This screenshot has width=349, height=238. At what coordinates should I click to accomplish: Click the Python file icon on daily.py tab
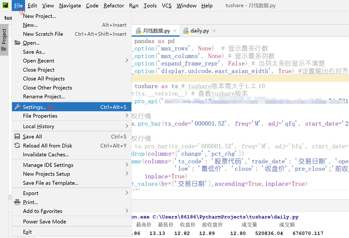coord(186,31)
